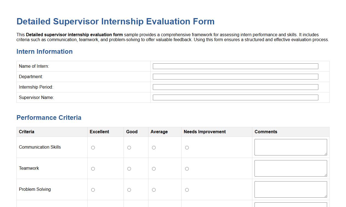Image resolution: width=346 pixels, height=207 pixels.
Task: Select Needs Improvement for Teamwork
Action: pos(187,169)
